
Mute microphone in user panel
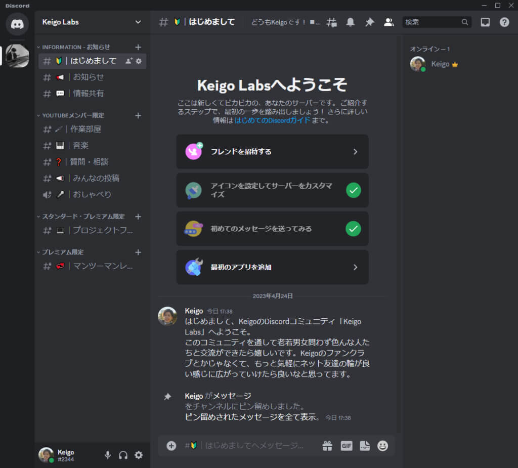pyautogui.click(x=108, y=455)
